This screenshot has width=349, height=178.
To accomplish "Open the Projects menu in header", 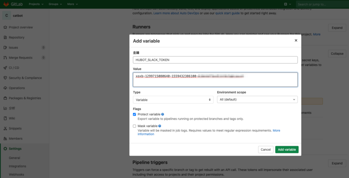I will [x=36, y=4].
